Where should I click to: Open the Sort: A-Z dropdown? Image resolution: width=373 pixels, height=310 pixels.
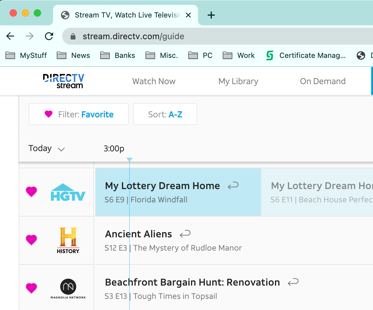pyautogui.click(x=165, y=114)
